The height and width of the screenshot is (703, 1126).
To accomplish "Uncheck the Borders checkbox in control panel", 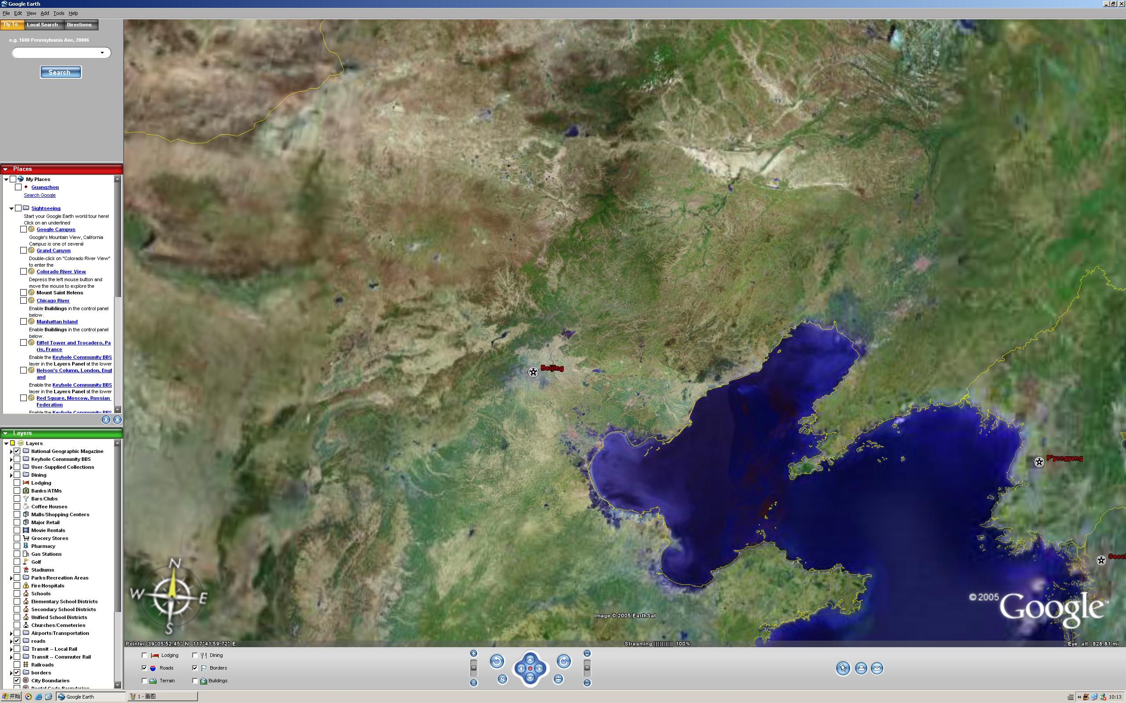I will coord(195,668).
